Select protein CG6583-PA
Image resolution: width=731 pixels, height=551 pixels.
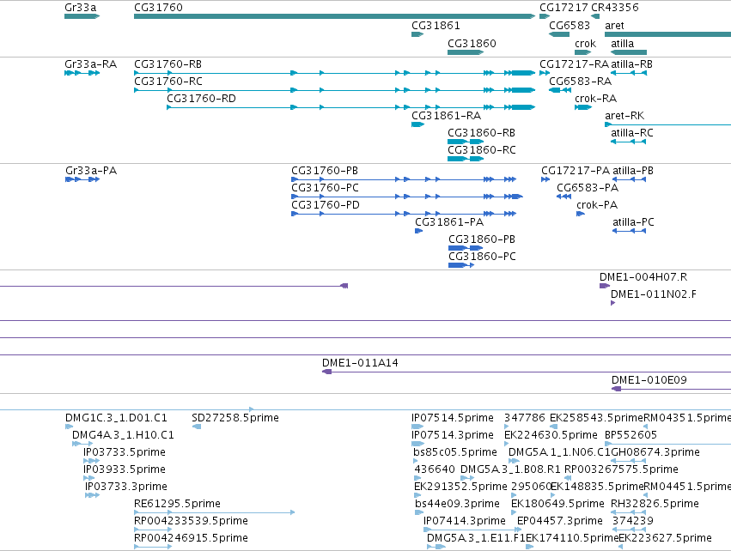(x=588, y=188)
